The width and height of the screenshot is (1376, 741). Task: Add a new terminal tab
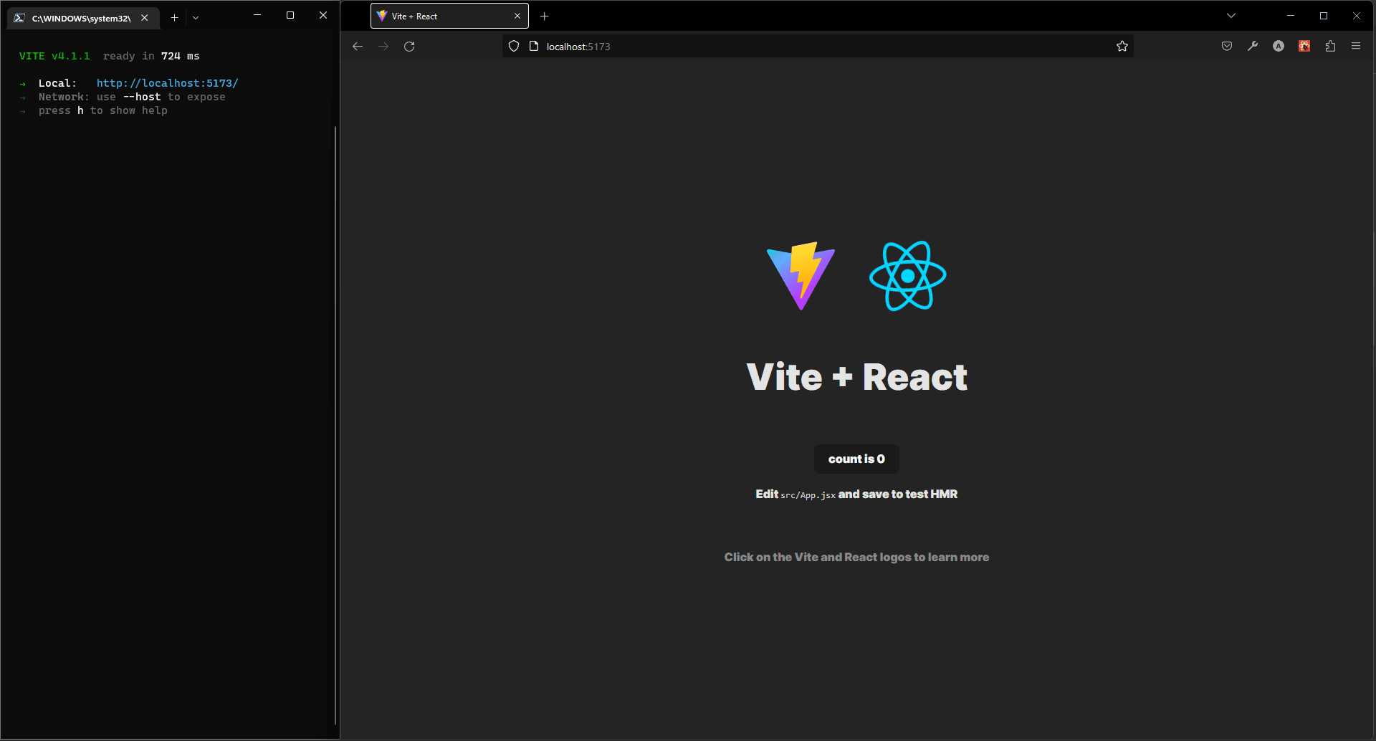click(x=174, y=18)
